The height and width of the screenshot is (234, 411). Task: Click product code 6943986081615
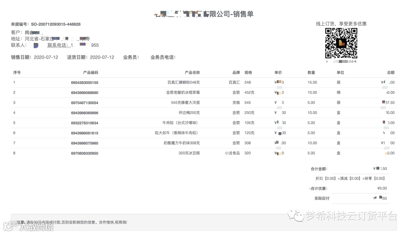coord(84,133)
